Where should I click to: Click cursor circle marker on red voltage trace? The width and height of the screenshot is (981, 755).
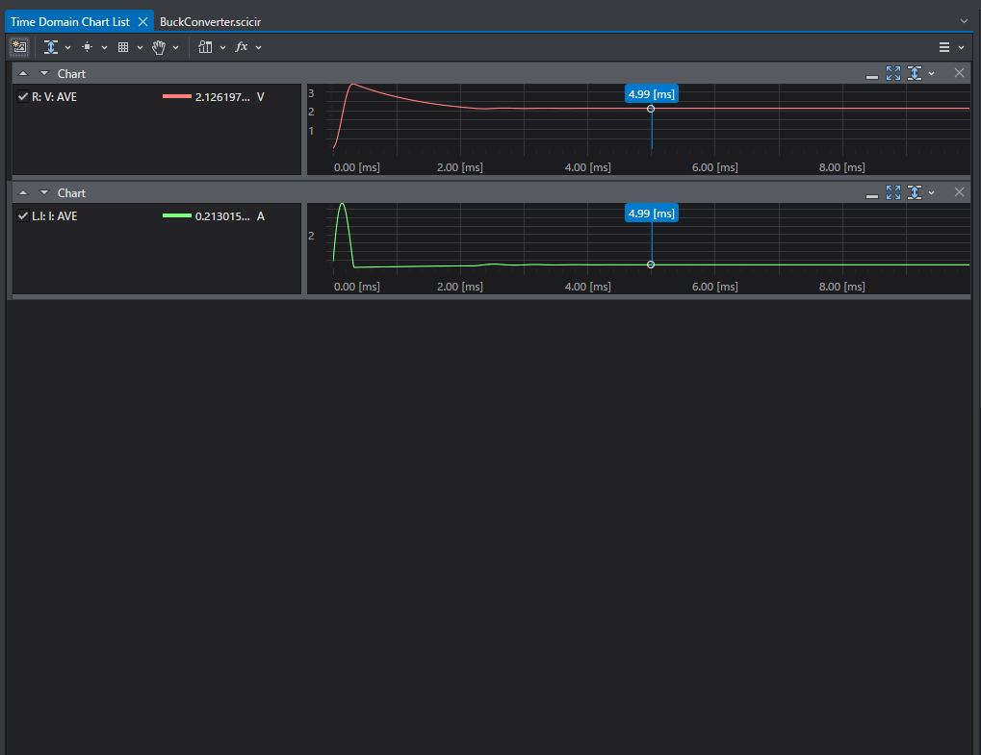tap(651, 109)
